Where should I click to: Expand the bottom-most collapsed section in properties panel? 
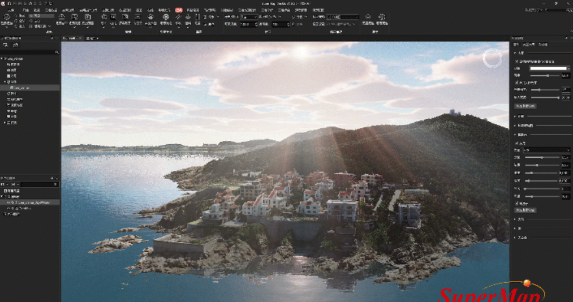coord(515,238)
